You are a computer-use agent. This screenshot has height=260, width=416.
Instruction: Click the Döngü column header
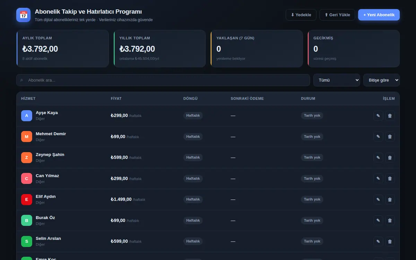click(190, 98)
